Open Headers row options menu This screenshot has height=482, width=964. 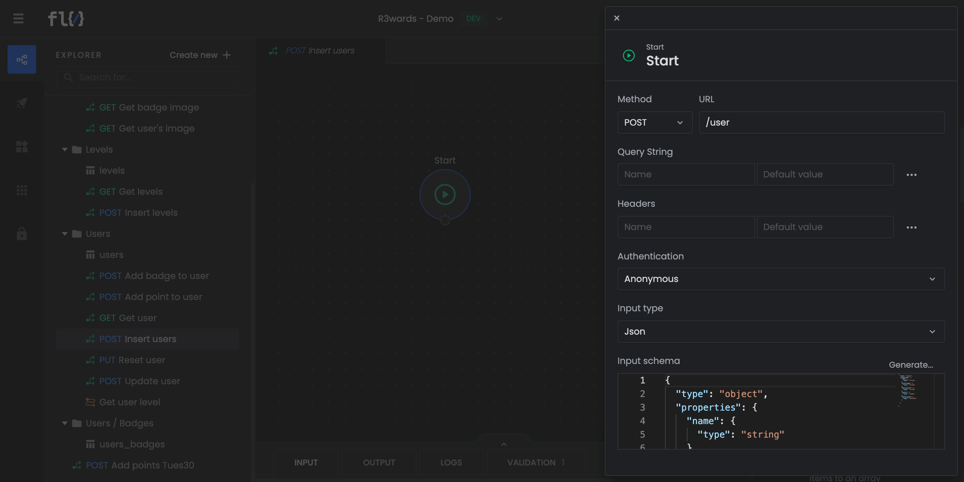point(912,227)
